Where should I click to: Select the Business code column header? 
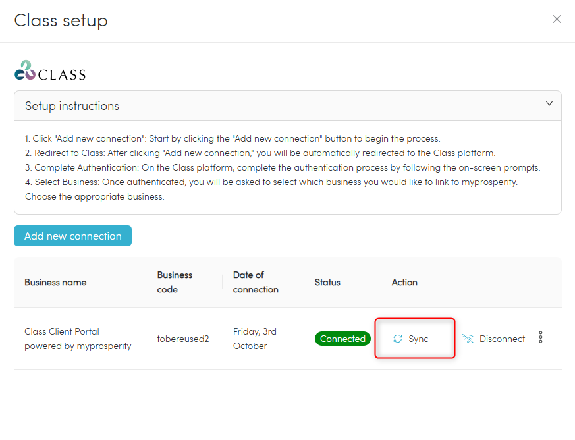click(175, 283)
